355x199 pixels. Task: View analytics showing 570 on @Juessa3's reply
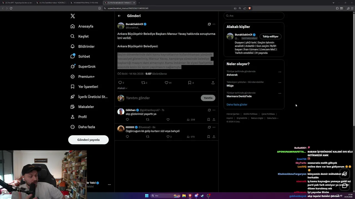pyautogui.click(x=191, y=137)
